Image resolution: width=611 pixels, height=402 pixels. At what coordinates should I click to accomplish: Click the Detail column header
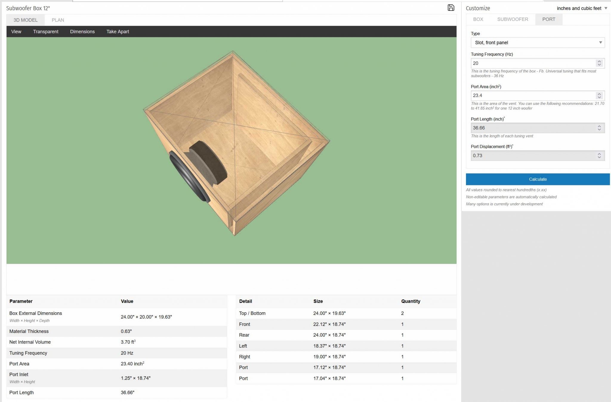point(246,301)
